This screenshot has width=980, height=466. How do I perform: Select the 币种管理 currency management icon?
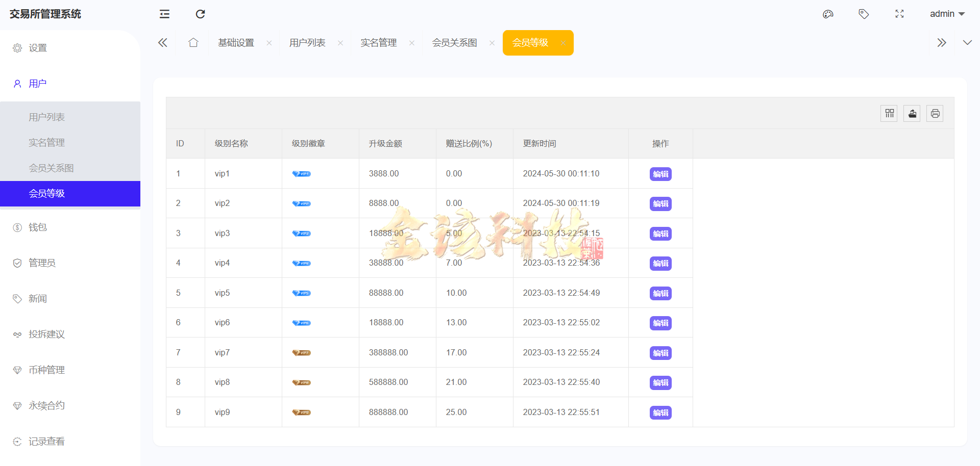click(x=17, y=370)
